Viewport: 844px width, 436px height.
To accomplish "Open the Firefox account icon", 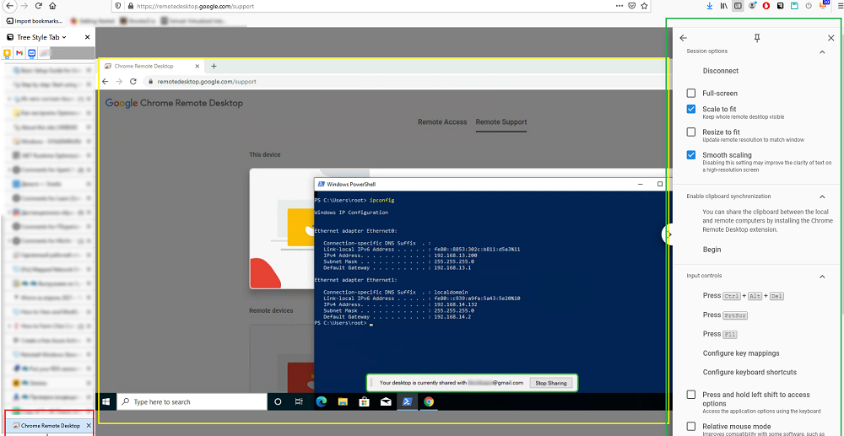I will point(753,6).
